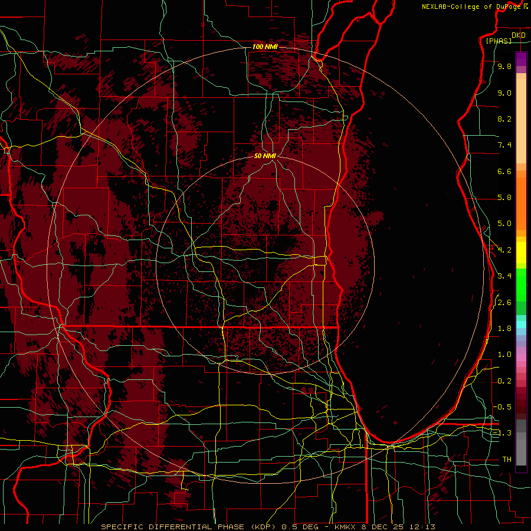Click the -1.3 value on the color scale
Image resolution: width=531 pixels, height=531 pixels.
(x=502, y=433)
